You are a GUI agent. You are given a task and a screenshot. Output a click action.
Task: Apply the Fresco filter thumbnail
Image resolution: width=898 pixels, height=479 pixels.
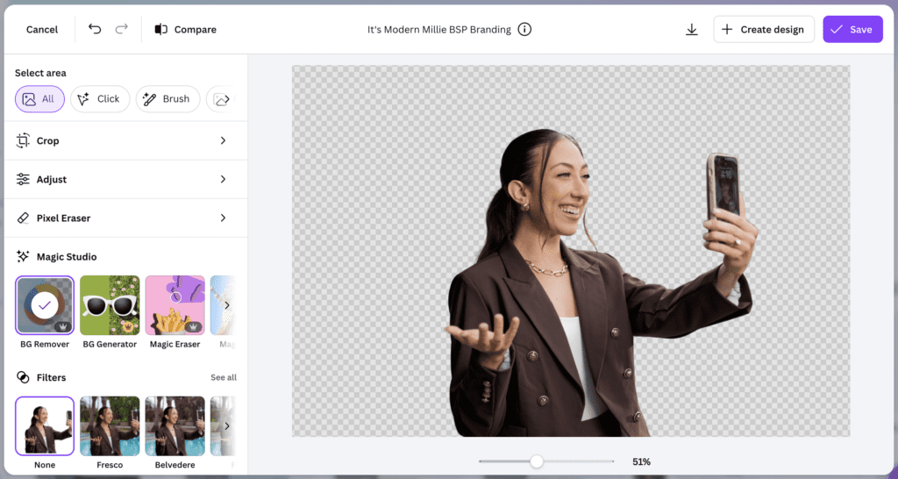(x=110, y=425)
